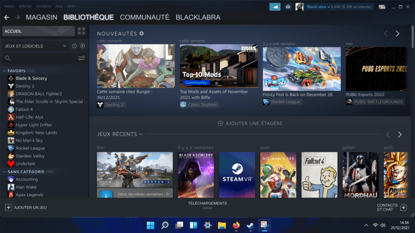Click the download icon on recent game
The height and width of the screenshot is (233, 415).
coord(106,195)
